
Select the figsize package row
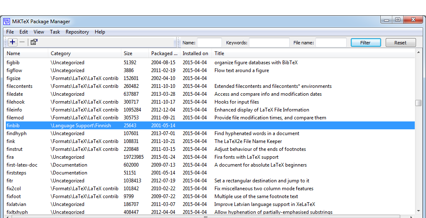(x=210, y=78)
